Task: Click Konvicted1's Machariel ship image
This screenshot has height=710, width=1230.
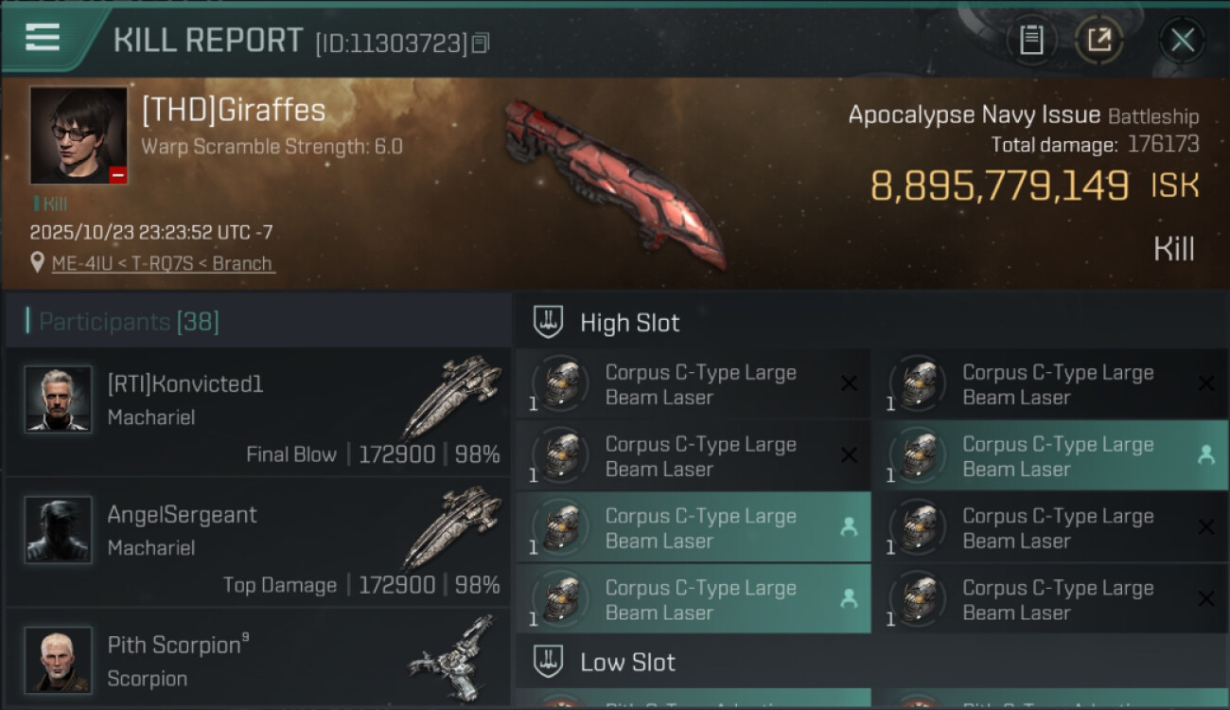Action: click(x=451, y=396)
